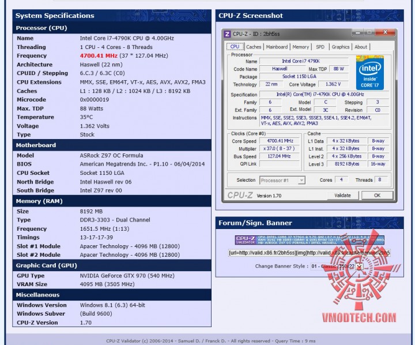
Task: Click the 35°C temperature value
Action: tap(86, 117)
